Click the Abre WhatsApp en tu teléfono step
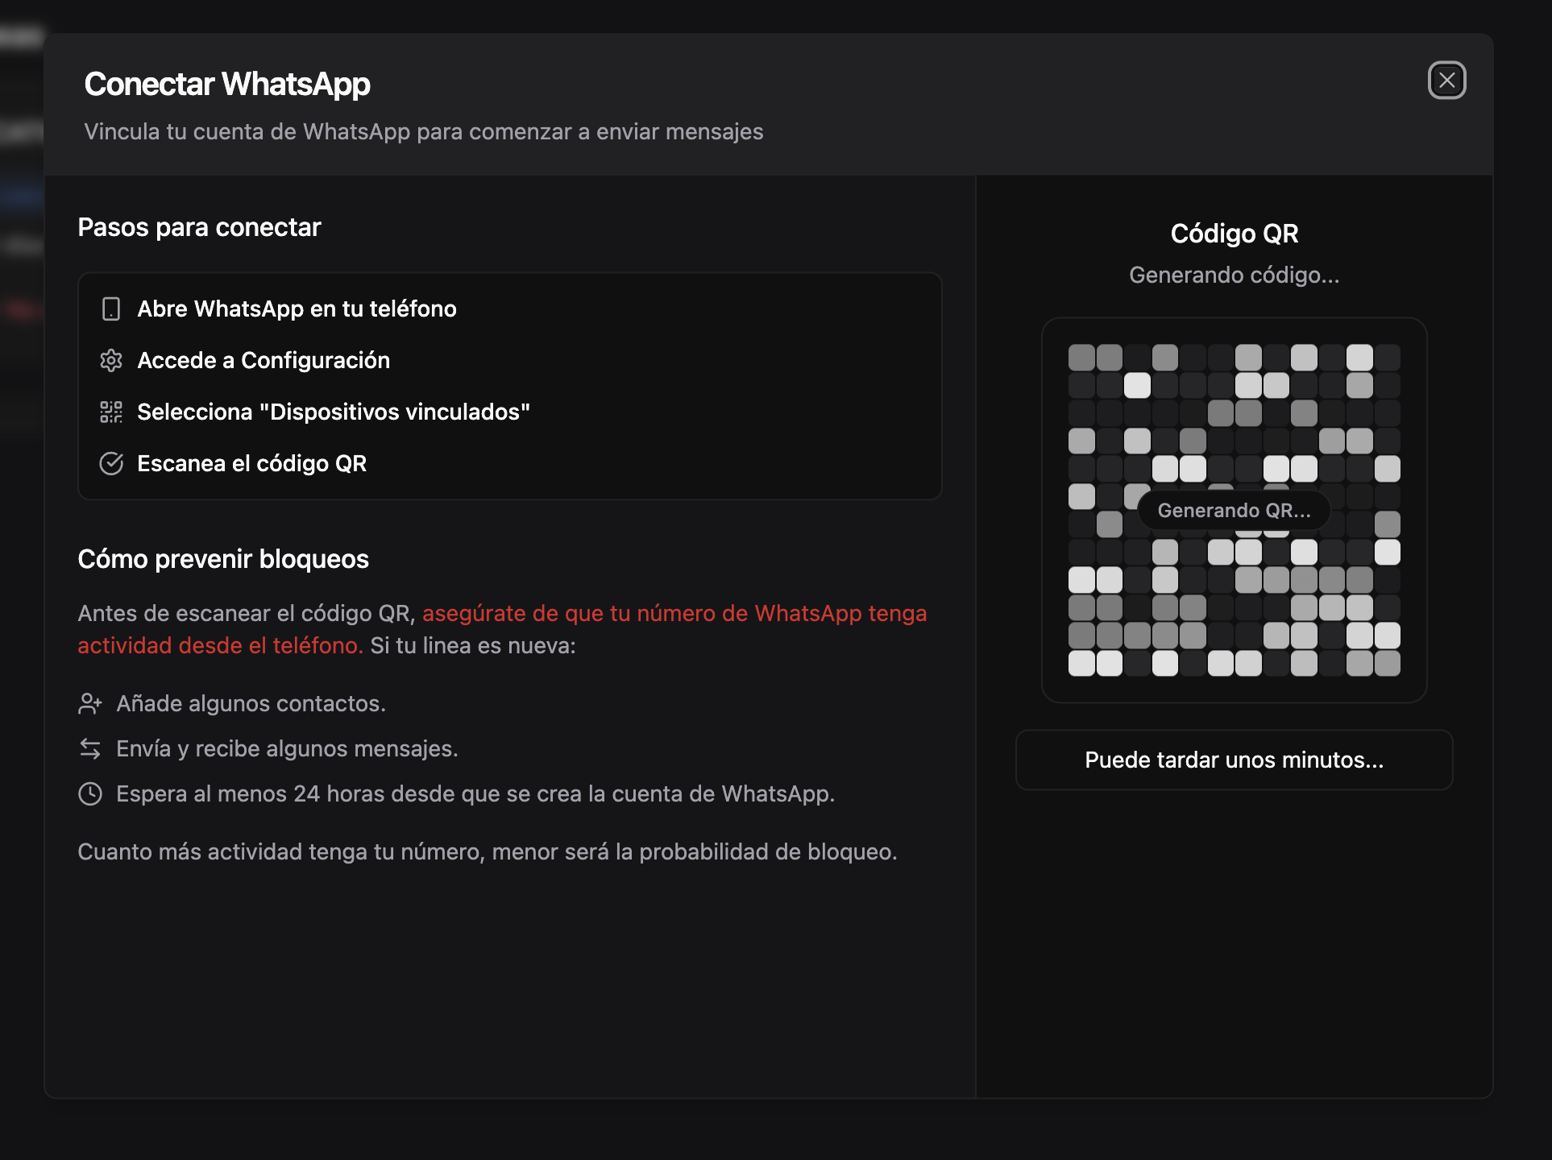Image resolution: width=1552 pixels, height=1160 pixels. coord(297,309)
